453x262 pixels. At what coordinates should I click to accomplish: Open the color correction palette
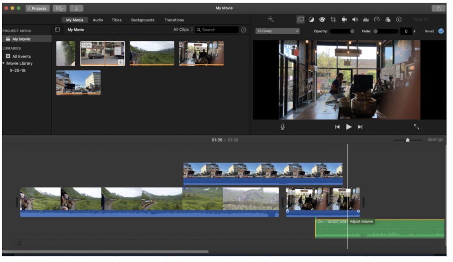(322, 19)
